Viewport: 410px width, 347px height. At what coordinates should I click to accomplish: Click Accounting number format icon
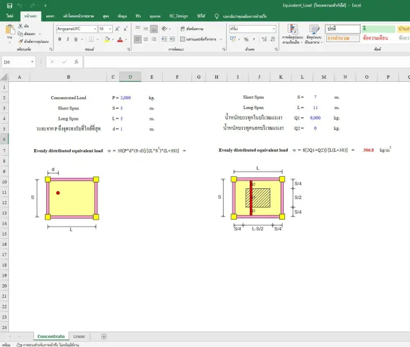[233, 39]
